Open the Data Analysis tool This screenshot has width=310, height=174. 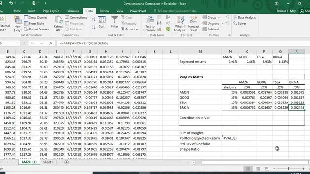point(245,17)
